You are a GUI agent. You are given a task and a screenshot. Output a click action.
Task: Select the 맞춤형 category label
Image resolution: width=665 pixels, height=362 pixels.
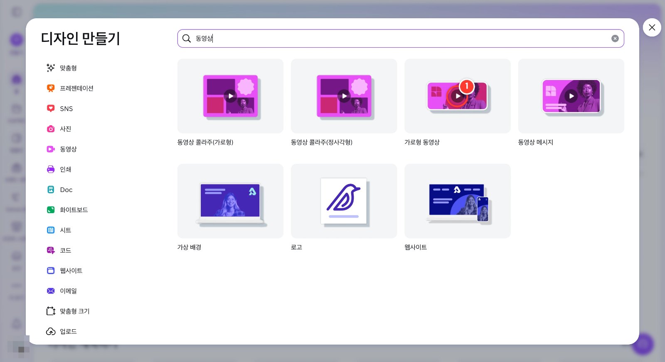coord(68,68)
